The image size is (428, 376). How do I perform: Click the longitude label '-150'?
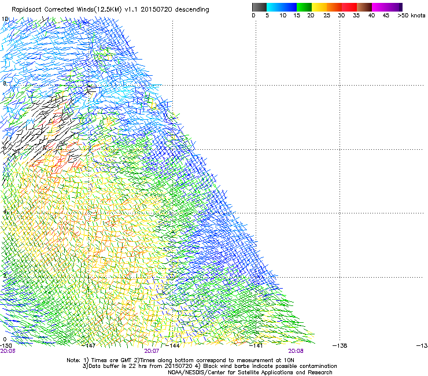[x=6, y=346]
